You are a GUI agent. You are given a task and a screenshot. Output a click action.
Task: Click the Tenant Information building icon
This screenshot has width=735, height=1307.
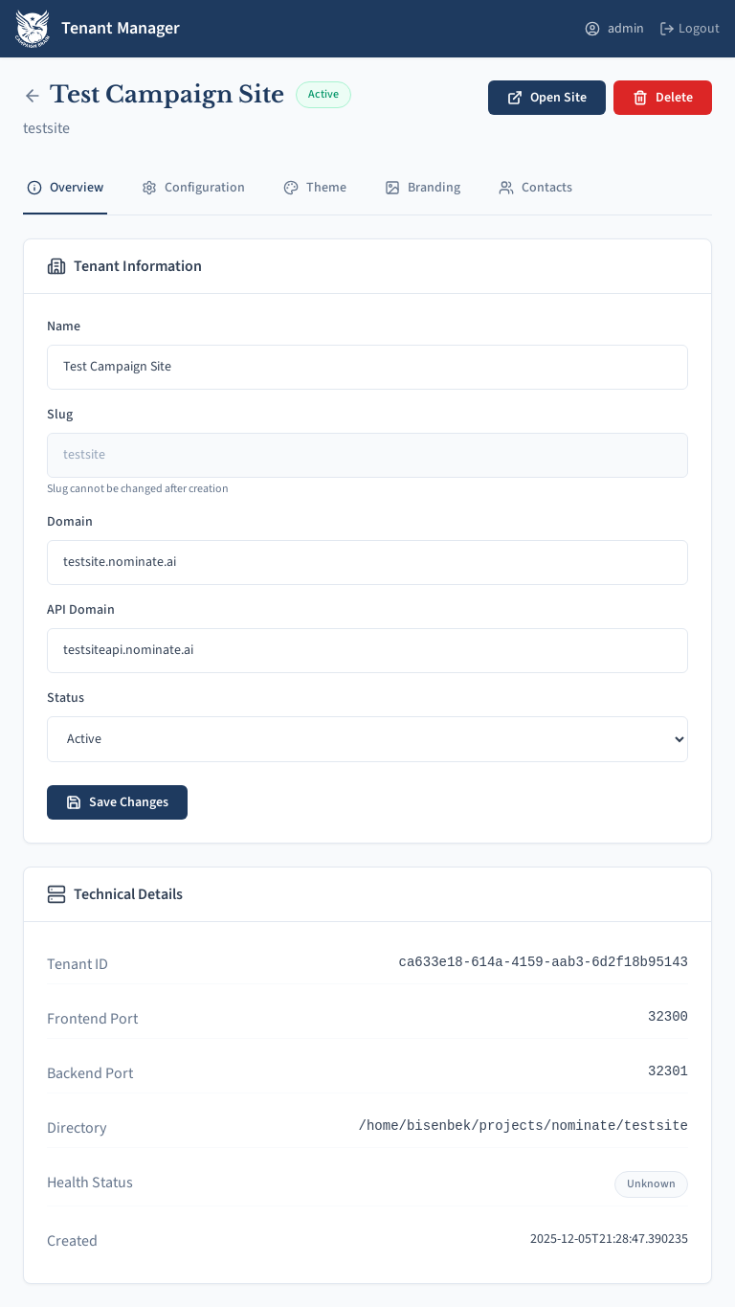(x=56, y=266)
